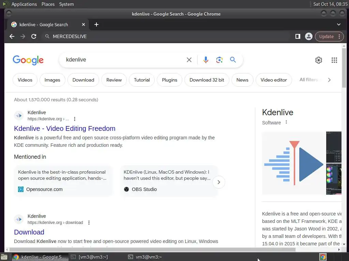The image size is (349, 261).
Task: Open the Google apps grid
Action: click(334, 60)
